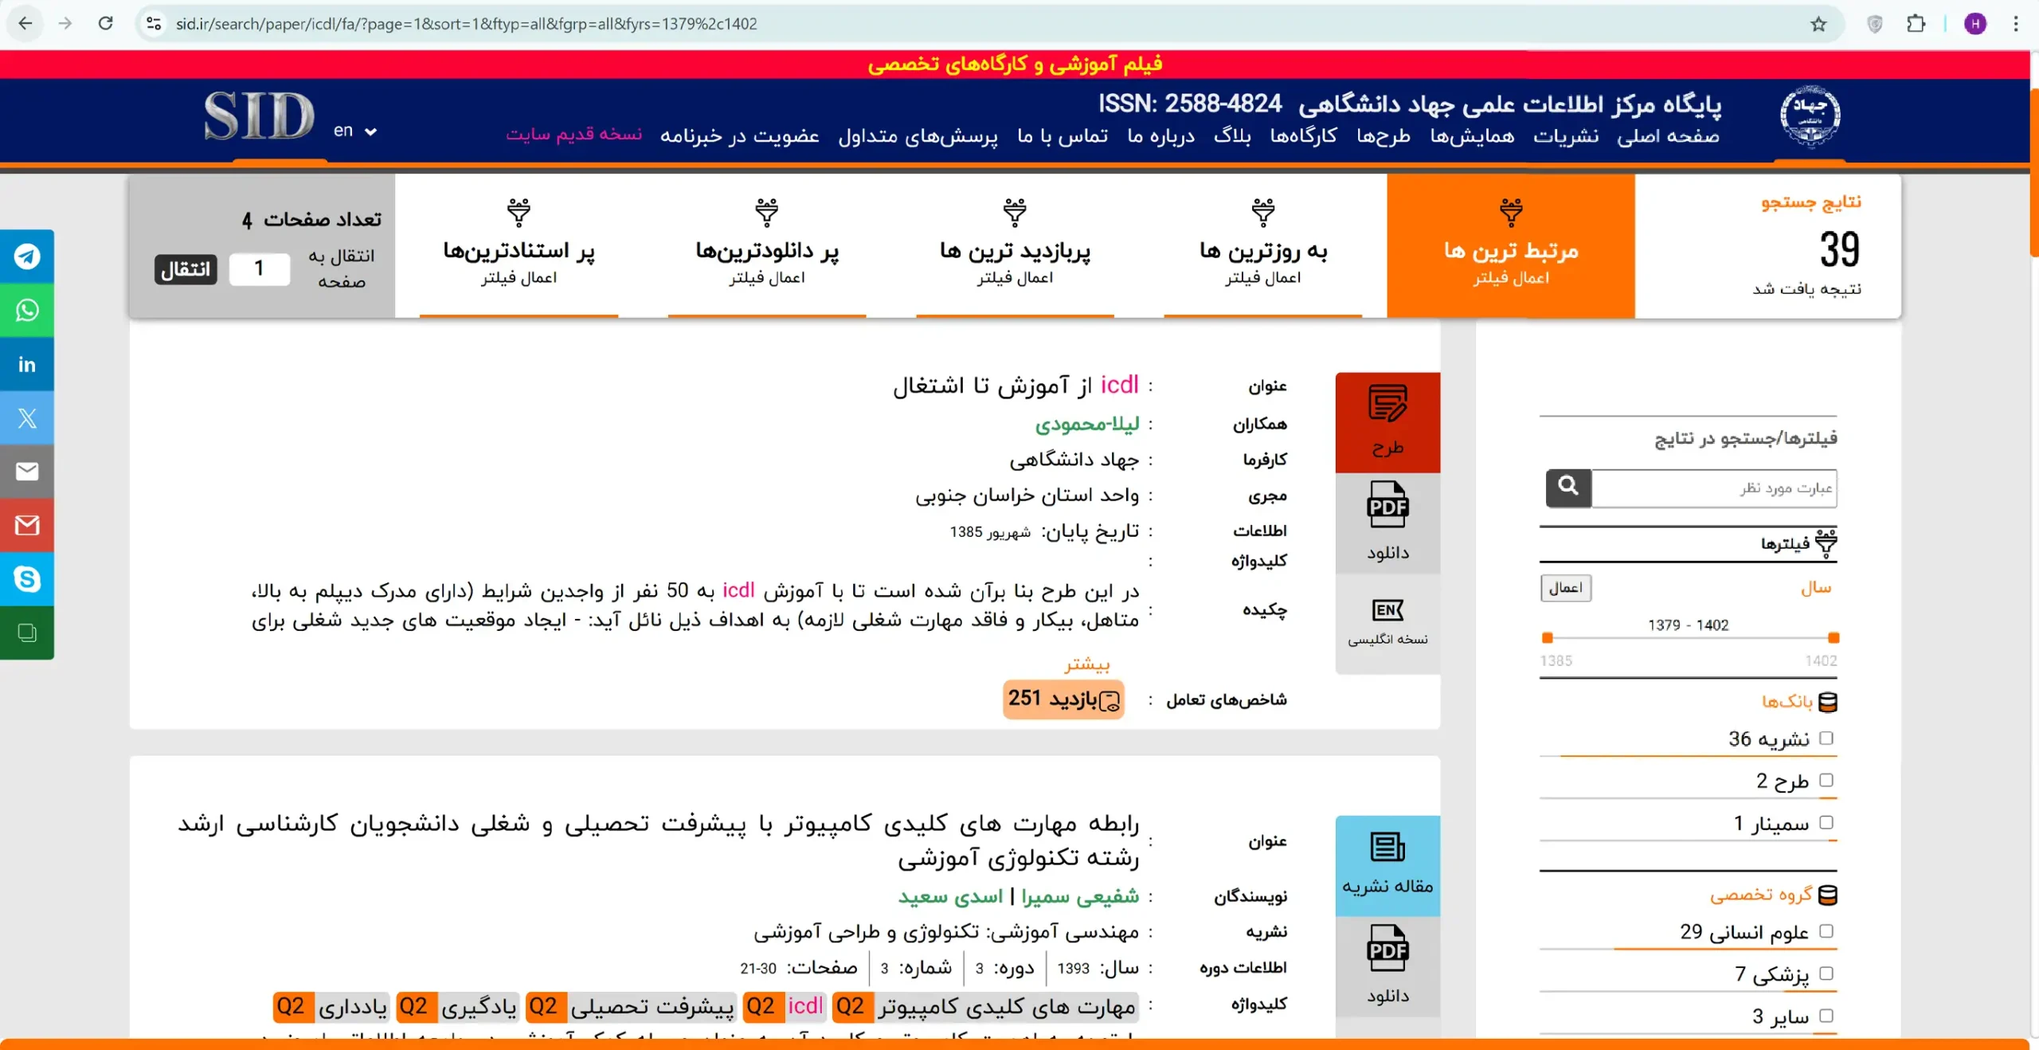Image resolution: width=2039 pixels, height=1050 pixels.
Task: Click the page number input field
Action: coord(259,268)
